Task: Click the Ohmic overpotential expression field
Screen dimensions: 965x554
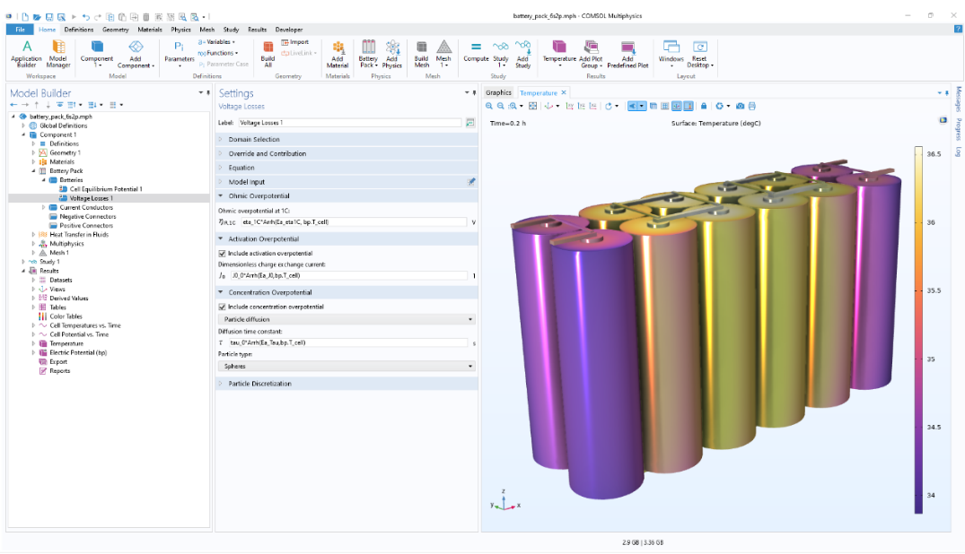Action: coord(354,222)
